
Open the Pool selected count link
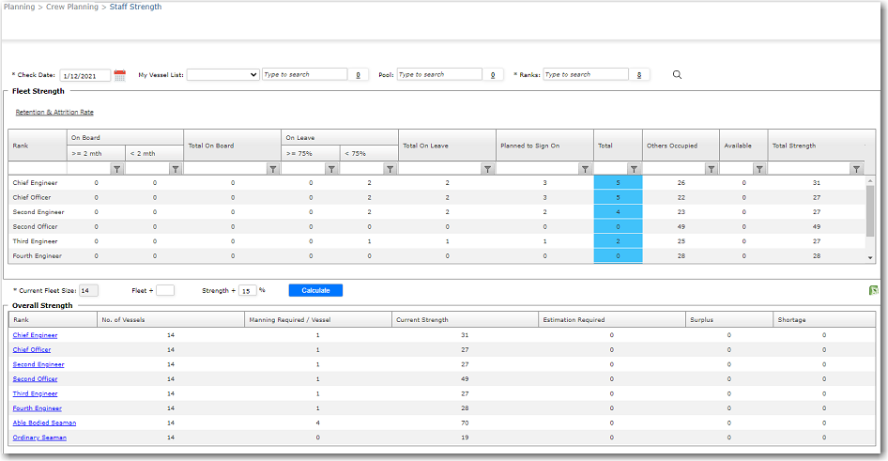(x=492, y=75)
